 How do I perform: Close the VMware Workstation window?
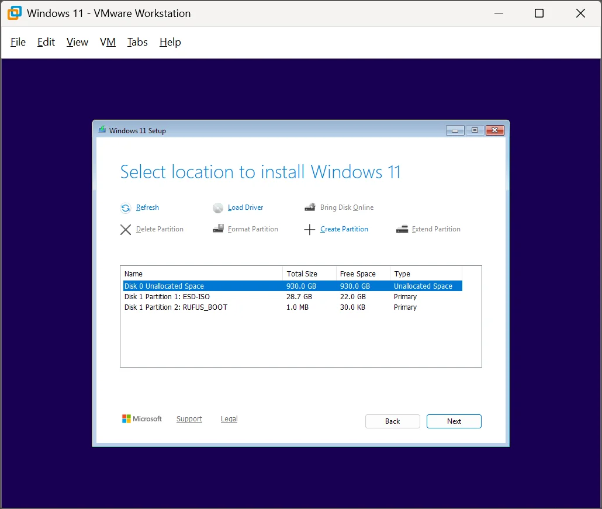pos(580,13)
